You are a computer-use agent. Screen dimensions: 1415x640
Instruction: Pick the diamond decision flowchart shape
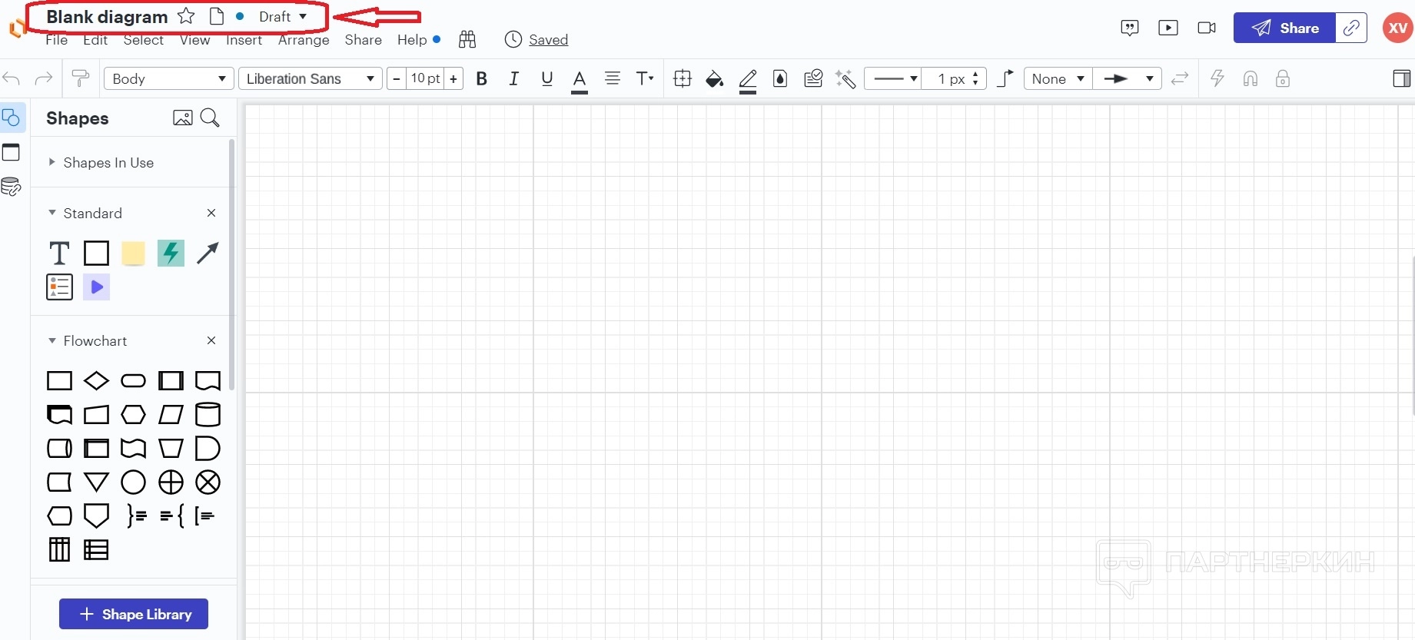coord(96,380)
